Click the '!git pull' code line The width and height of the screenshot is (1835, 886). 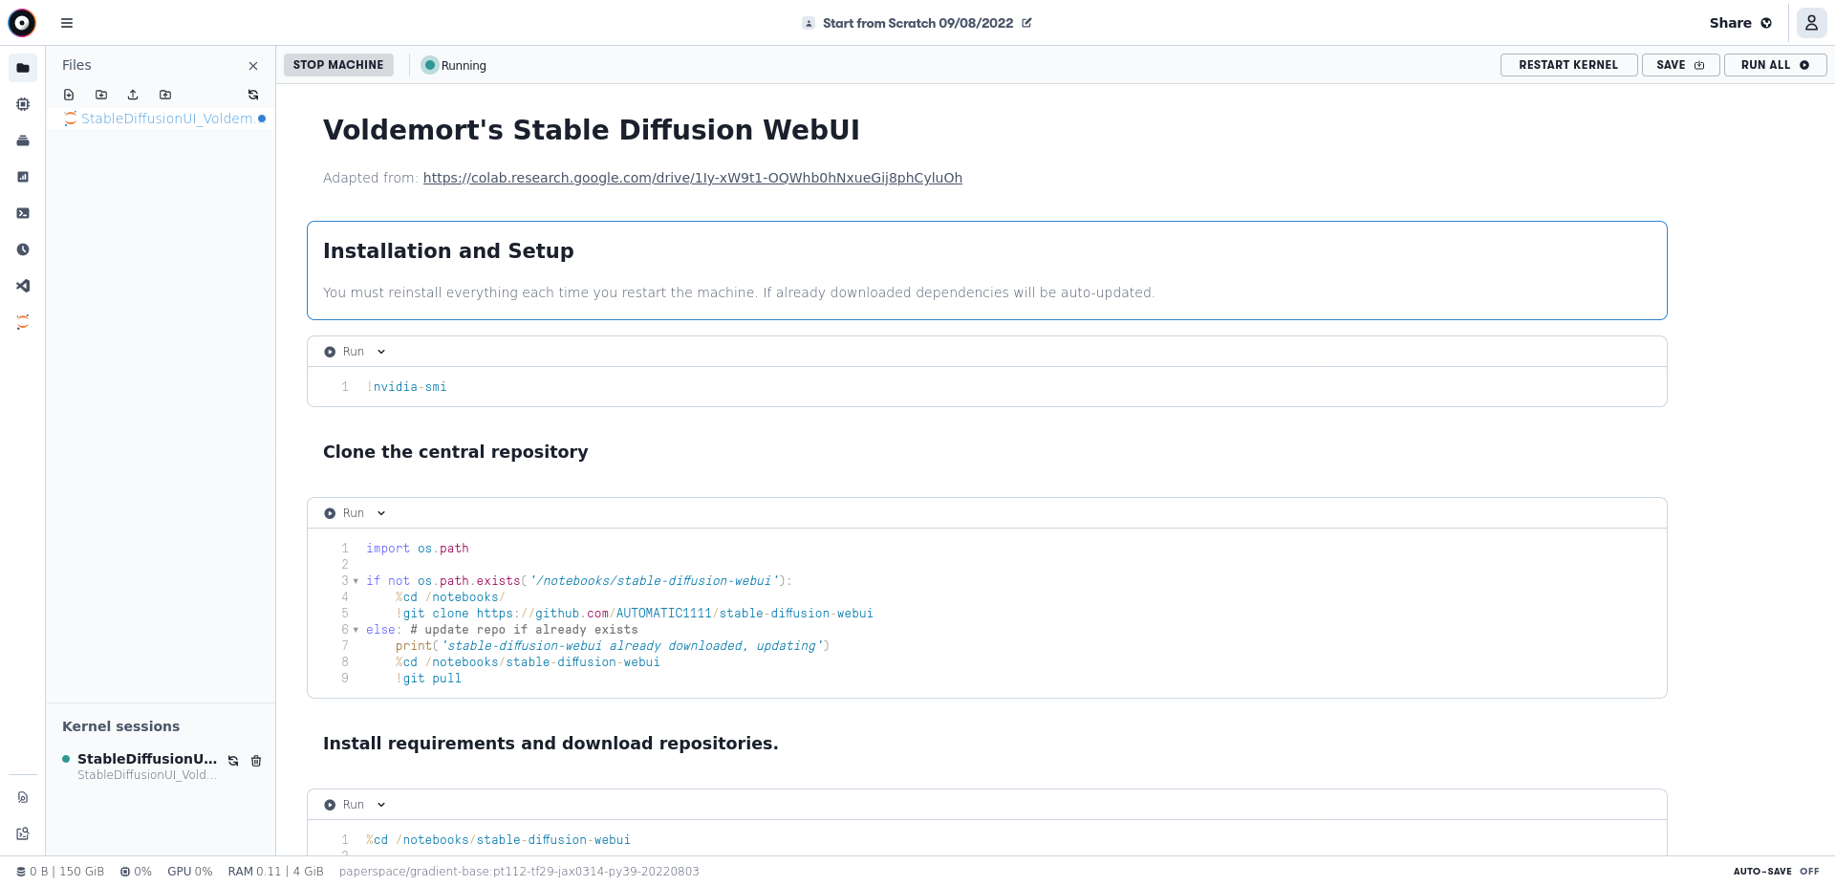(428, 679)
